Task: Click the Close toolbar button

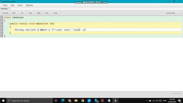Action: click(x=55, y=13)
